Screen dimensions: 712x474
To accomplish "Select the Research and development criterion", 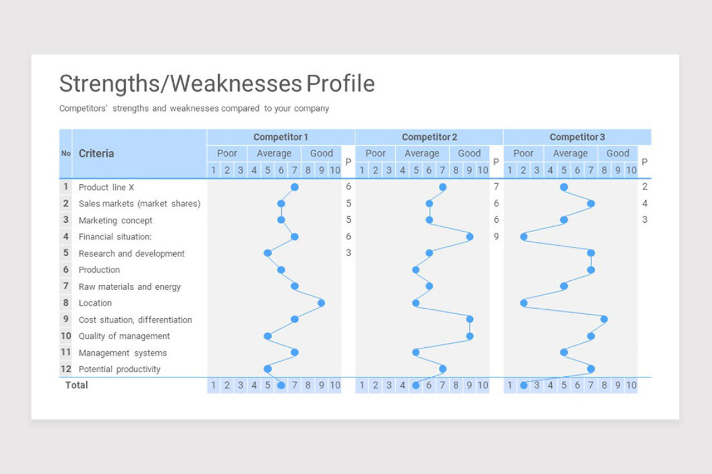I will tap(132, 254).
